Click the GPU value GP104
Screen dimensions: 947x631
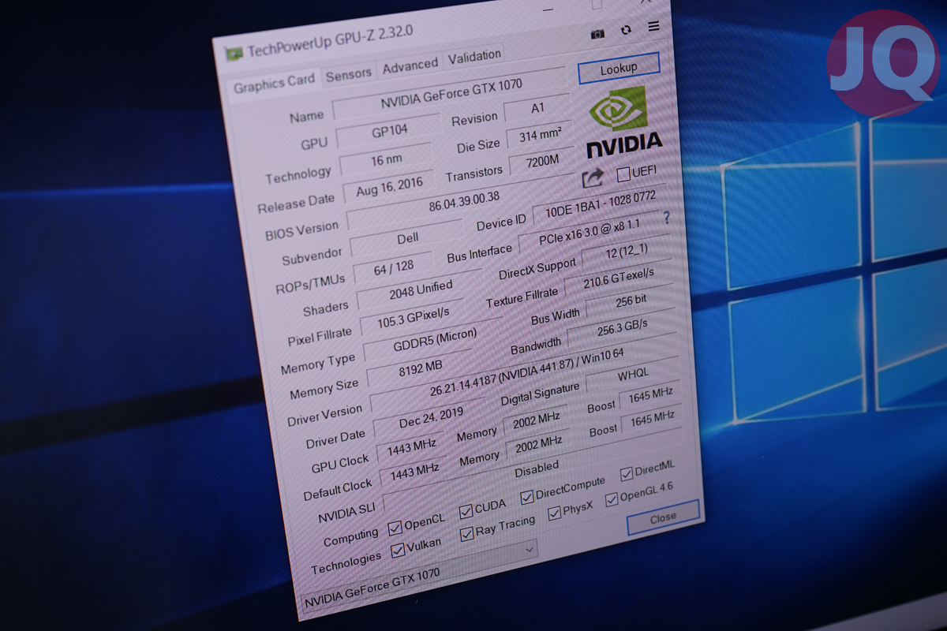(x=389, y=130)
